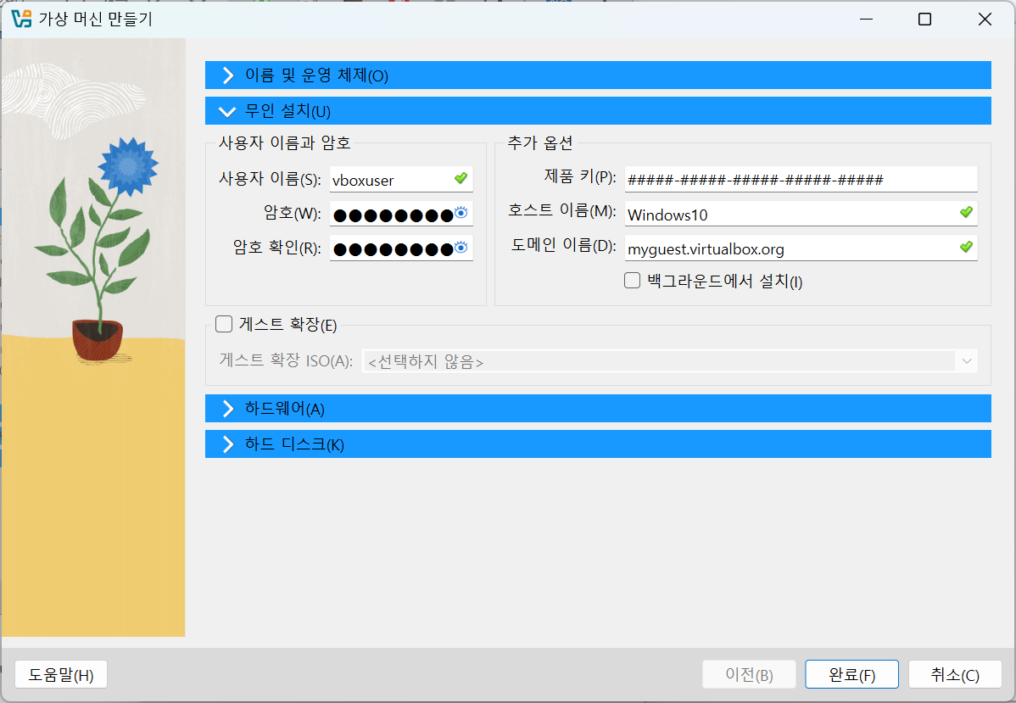Minimize the 가상 머신 만들기 window
Viewport: 1016px width, 703px height.
coord(867,19)
